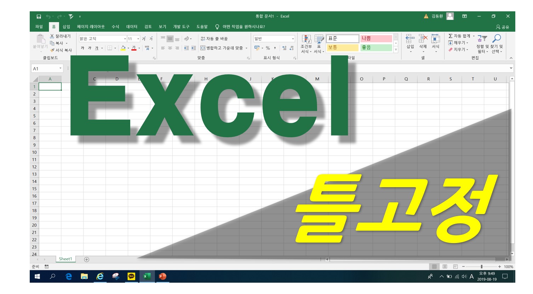533x294 pixels.
Task: Click the Insert cells (삽입) icon
Action: tap(410, 39)
